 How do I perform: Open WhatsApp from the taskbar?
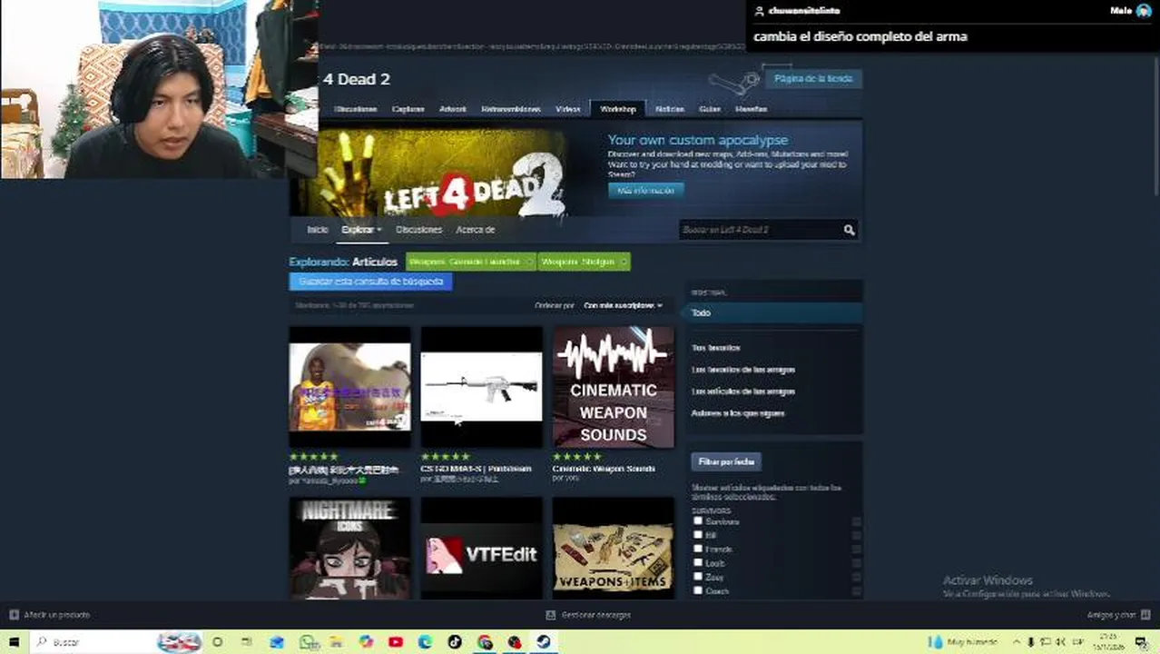coord(308,642)
